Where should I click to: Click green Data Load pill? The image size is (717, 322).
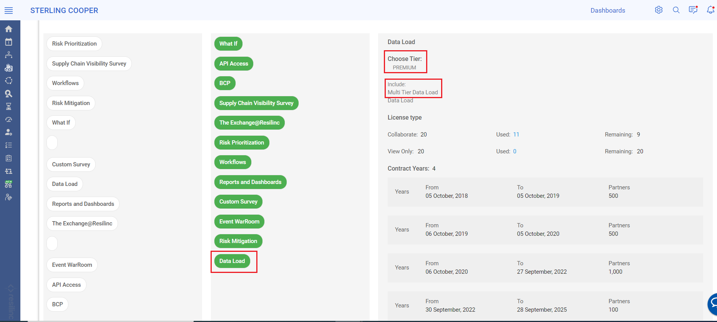click(232, 261)
